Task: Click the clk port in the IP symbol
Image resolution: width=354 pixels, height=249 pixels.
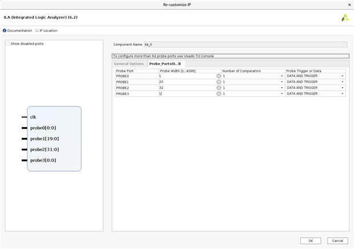Action: (x=33, y=117)
